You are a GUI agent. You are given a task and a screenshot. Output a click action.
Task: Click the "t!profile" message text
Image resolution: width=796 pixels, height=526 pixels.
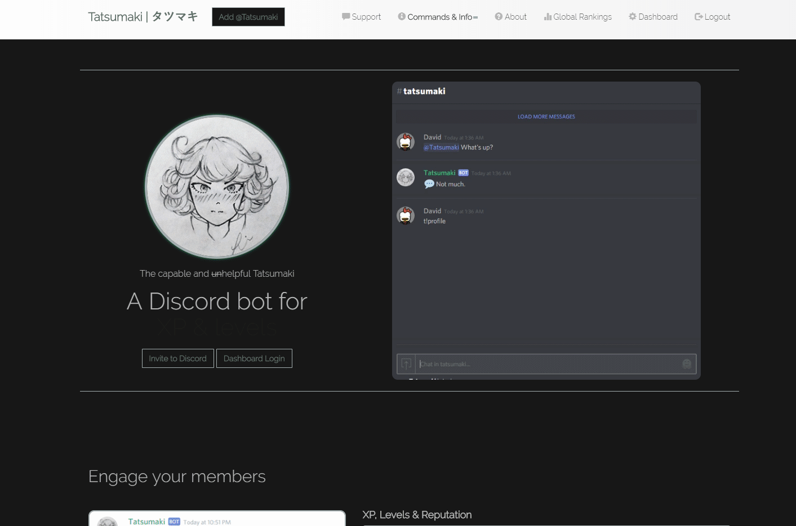pos(434,221)
